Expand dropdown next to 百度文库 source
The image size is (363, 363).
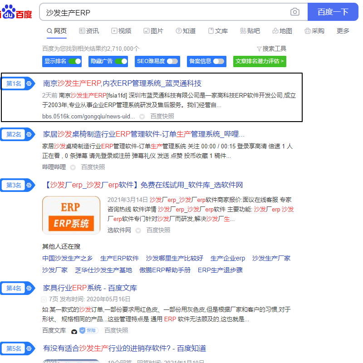[x=74, y=331]
